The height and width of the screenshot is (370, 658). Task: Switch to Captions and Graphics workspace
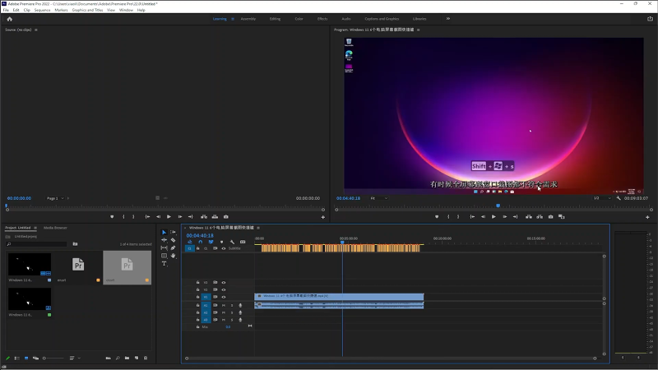coord(382,19)
